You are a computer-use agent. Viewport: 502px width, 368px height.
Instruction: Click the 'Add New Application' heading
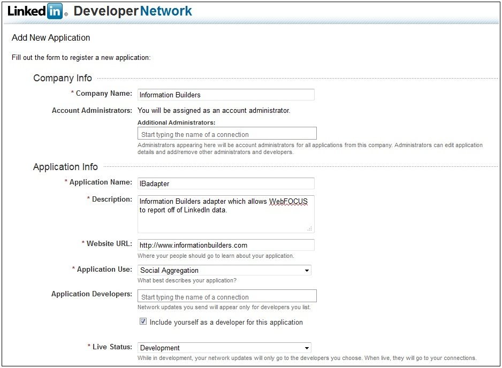coord(51,38)
